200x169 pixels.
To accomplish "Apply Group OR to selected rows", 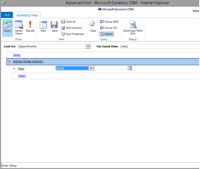I will 108,28.
